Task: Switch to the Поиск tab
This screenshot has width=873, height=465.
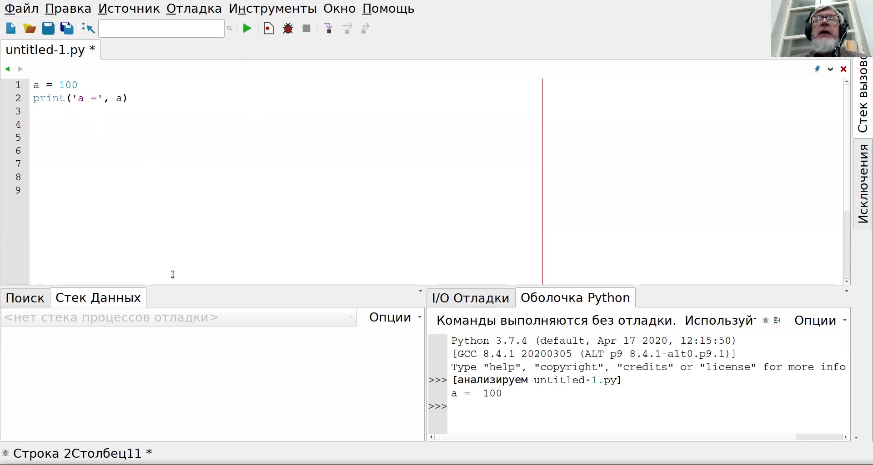Action: coord(25,298)
